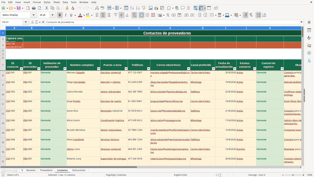Open Borders dropdown arrow
314x177 pixels.
[215, 15]
